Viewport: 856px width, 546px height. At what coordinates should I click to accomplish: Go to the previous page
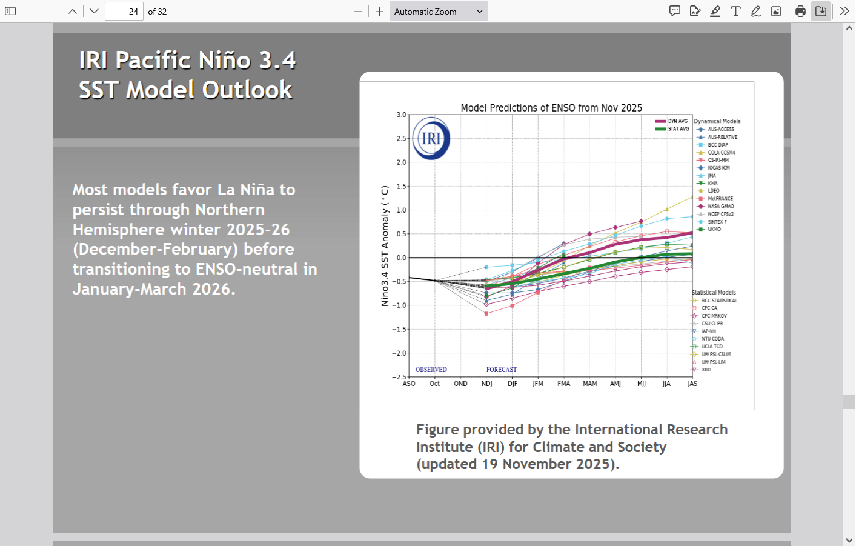73,11
